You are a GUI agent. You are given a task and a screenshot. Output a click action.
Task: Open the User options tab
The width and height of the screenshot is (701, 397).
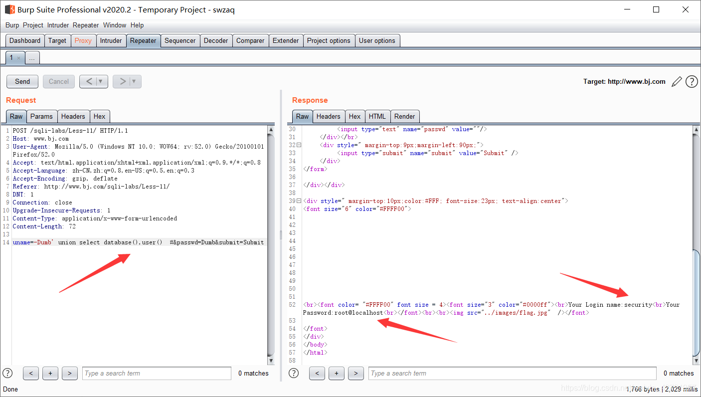coord(377,40)
